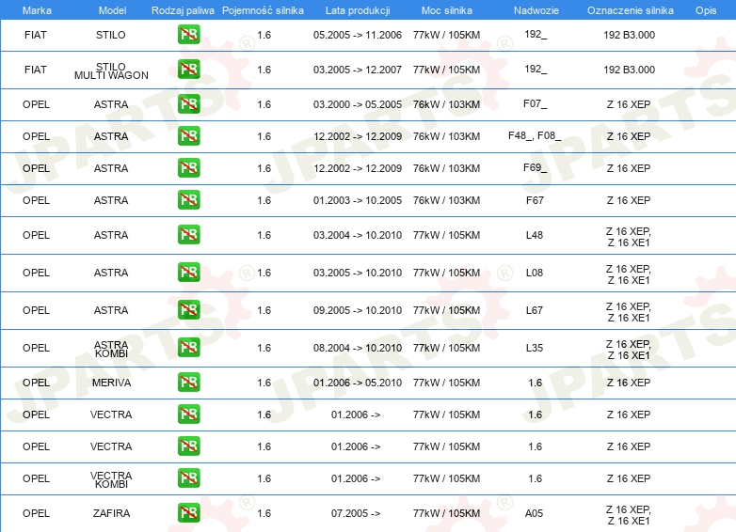Click the date range 03.2000 -> 05.2005
The height and width of the screenshot is (532, 736).
click(x=358, y=104)
